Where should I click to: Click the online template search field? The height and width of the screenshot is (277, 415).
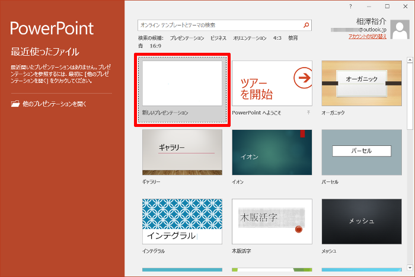225,25
